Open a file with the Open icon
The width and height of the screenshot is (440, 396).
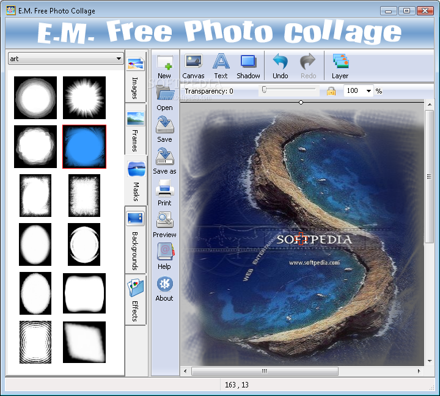coord(165,93)
